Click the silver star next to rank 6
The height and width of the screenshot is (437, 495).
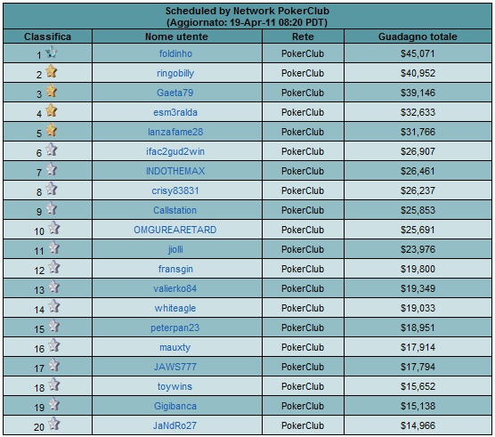(x=51, y=150)
